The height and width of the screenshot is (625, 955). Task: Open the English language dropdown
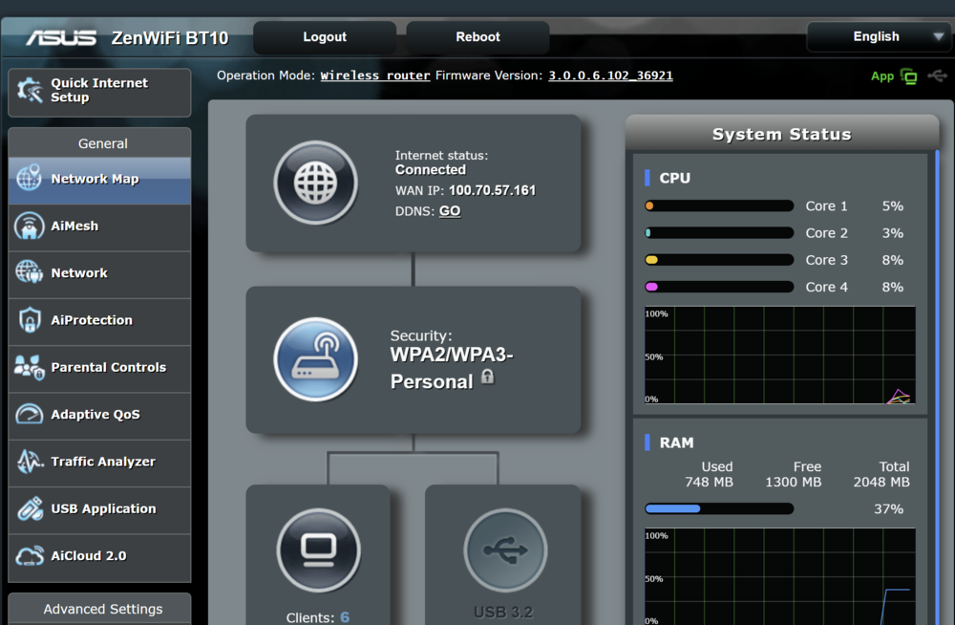pos(879,36)
